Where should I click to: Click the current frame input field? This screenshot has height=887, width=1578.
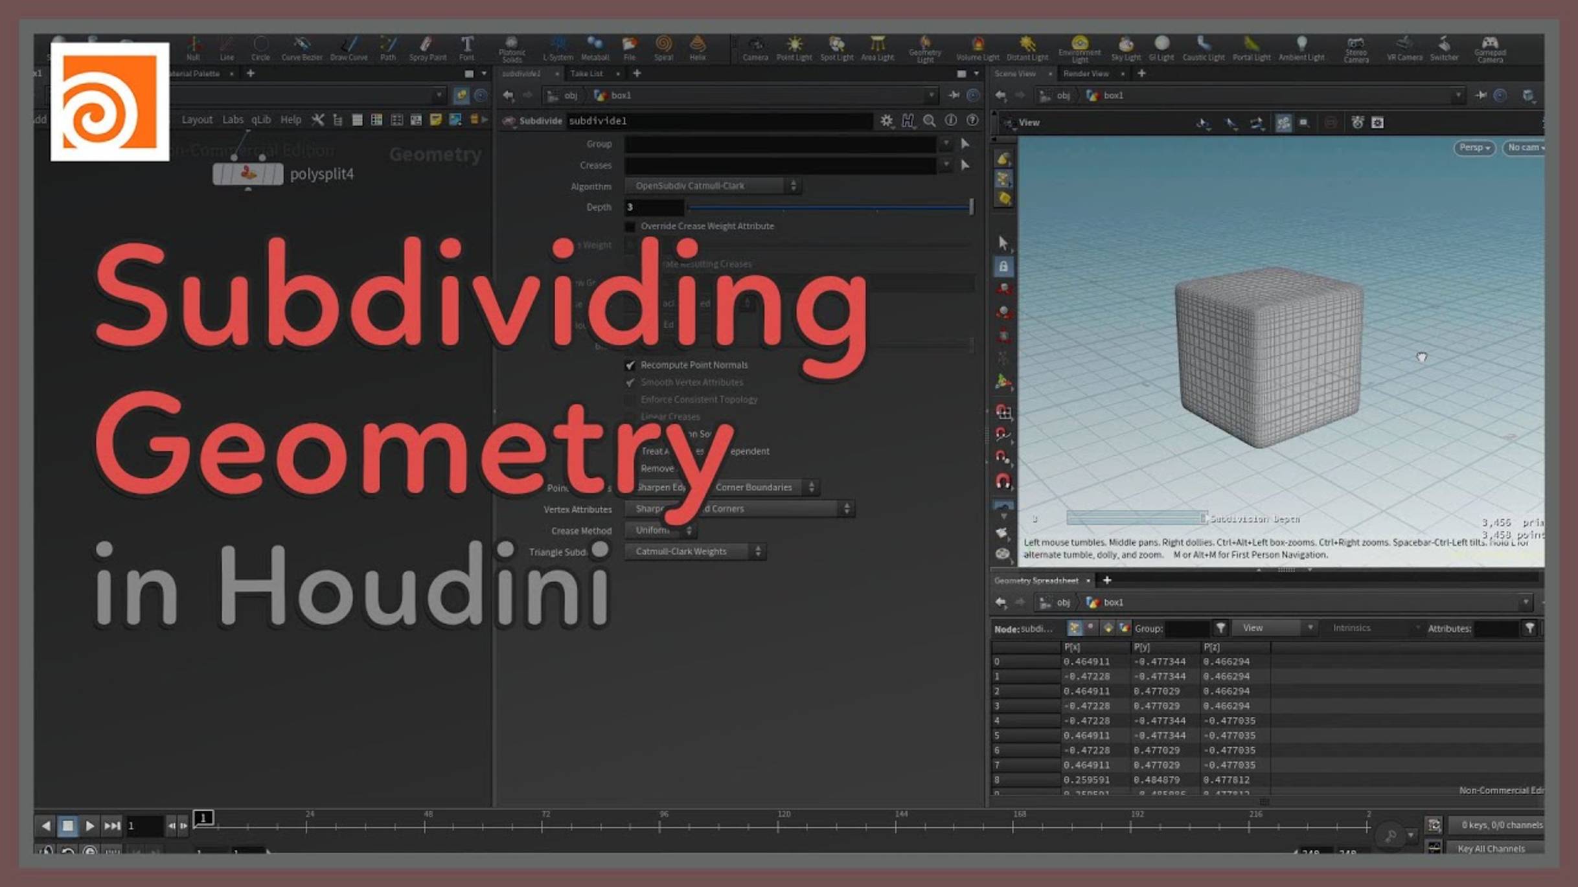(144, 826)
